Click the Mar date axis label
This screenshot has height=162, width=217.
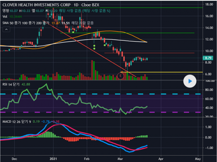click(120, 159)
